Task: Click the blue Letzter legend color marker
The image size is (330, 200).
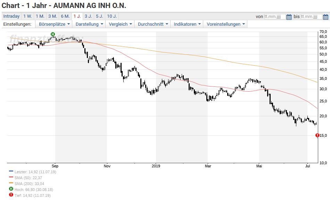Action: pos(11,171)
